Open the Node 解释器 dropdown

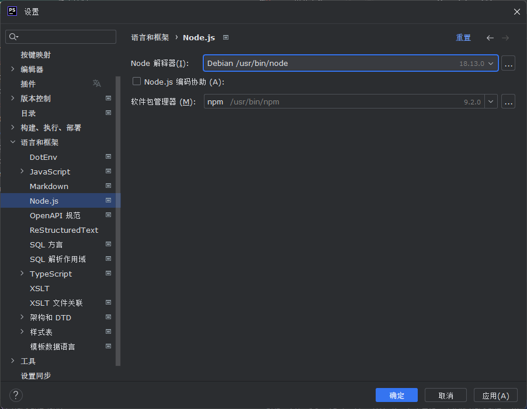coord(491,64)
